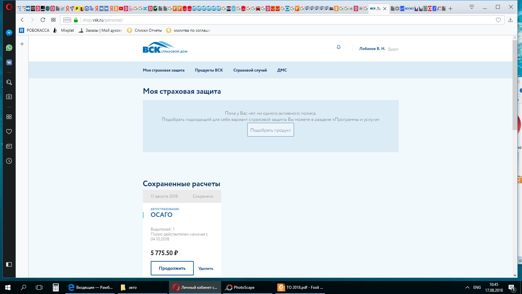522x294 pixels.
Task: Open notifications bell icon
Action: [x=339, y=47]
